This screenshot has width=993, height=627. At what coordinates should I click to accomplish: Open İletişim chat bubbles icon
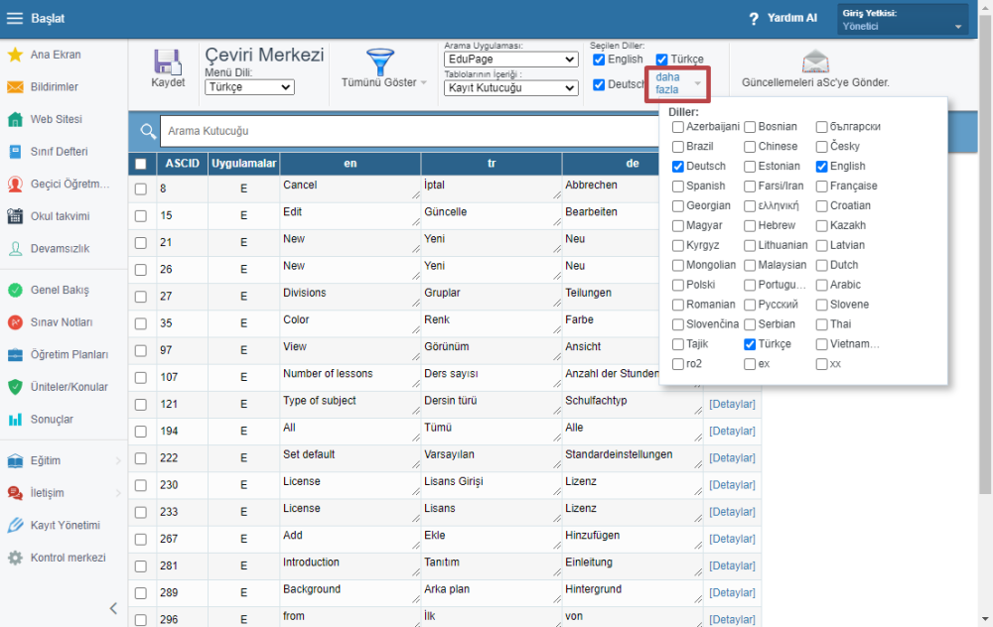tap(15, 493)
